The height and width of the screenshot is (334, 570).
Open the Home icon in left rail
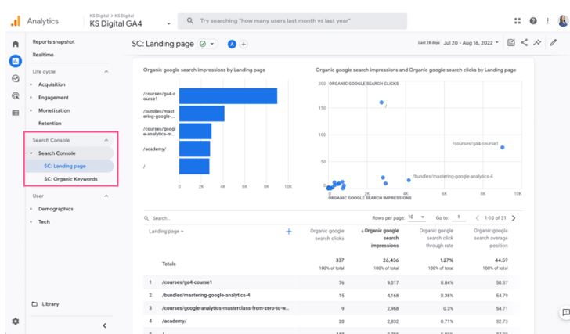(x=16, y=44)
